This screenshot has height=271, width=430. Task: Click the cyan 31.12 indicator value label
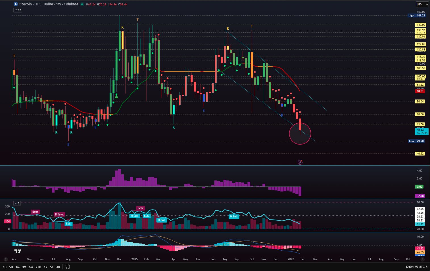point(420,224)
